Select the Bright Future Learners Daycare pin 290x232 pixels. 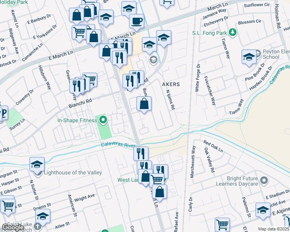(264, 181)
